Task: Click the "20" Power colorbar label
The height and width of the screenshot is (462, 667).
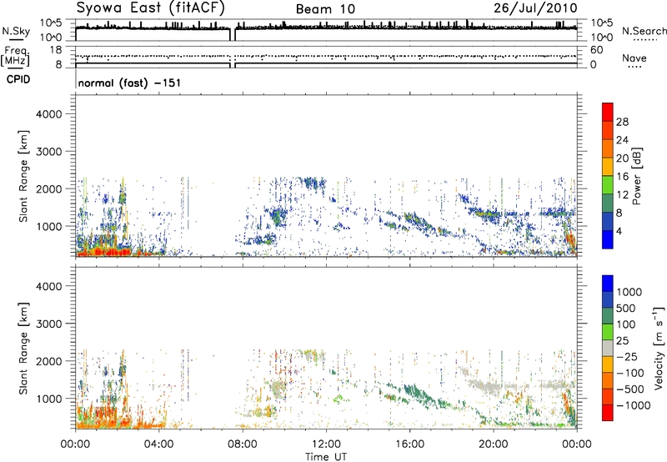Action: tap(622, 158)
